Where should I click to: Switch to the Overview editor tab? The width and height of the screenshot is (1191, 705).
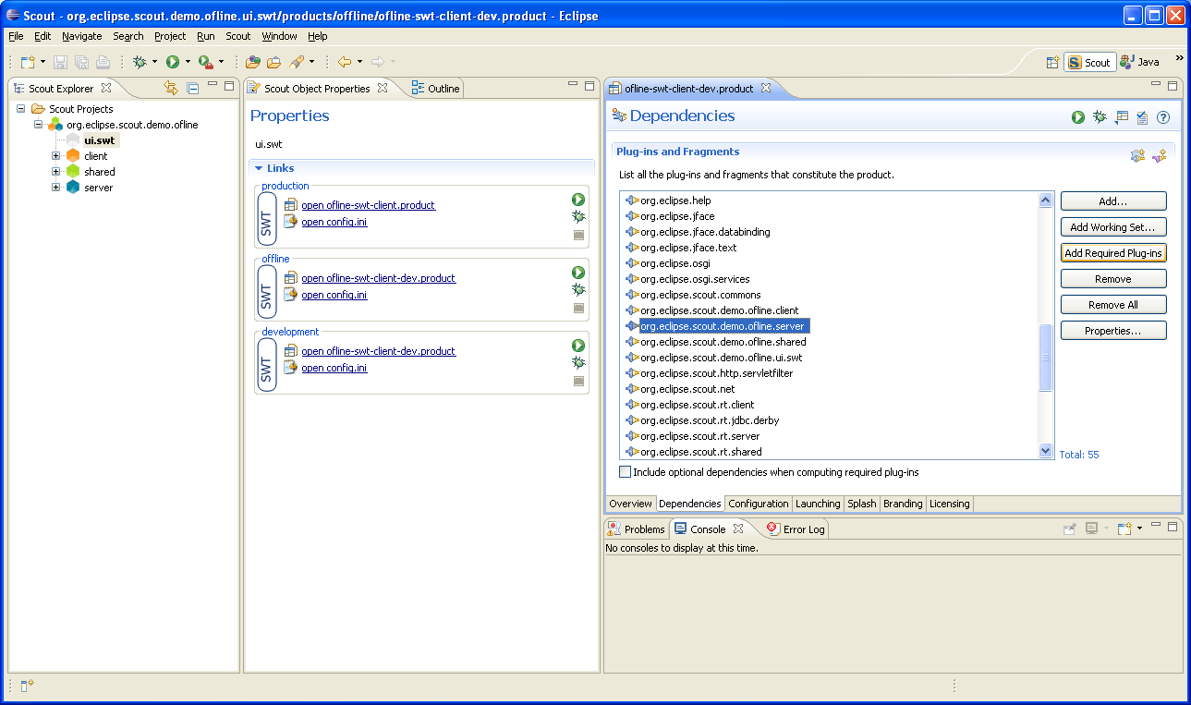630,504
